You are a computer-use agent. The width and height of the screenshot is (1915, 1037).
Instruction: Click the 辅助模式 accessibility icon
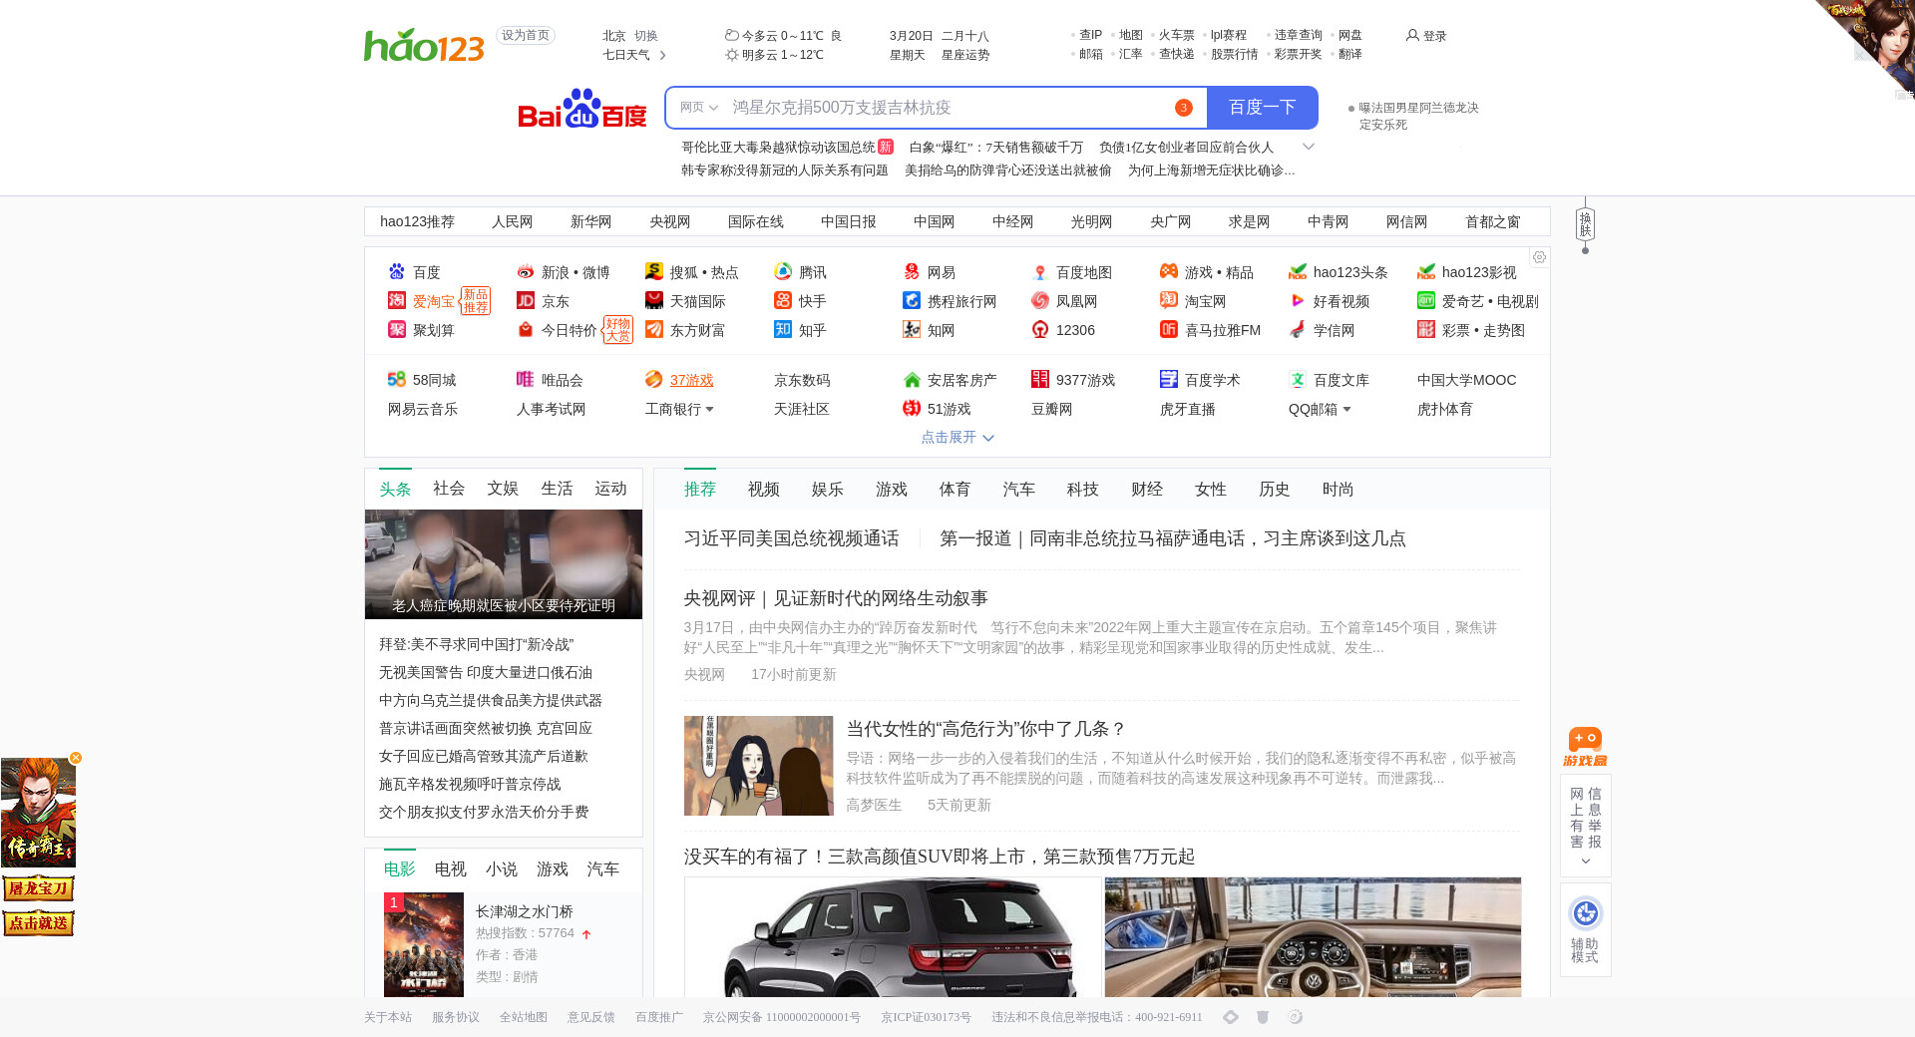point(1585,913)
